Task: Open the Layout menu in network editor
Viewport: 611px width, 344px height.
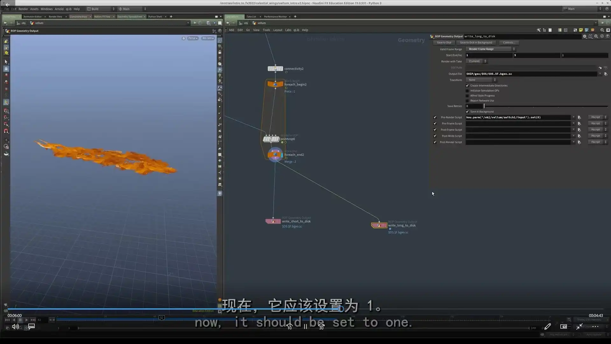Action: (277, 30)
